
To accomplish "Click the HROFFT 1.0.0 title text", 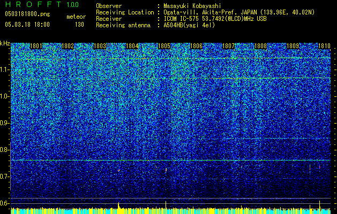I will click(x=42, y=4).
